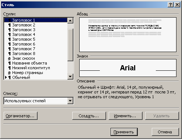
Task: Choose the Заголовок 7 style
Action: 36,49
